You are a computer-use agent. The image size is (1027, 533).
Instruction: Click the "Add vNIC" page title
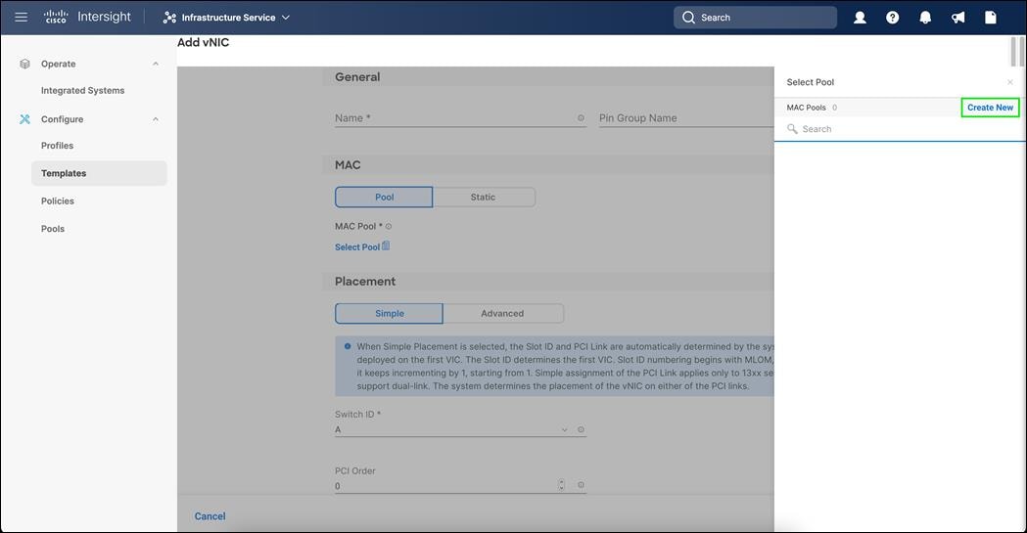coord(203,42)
